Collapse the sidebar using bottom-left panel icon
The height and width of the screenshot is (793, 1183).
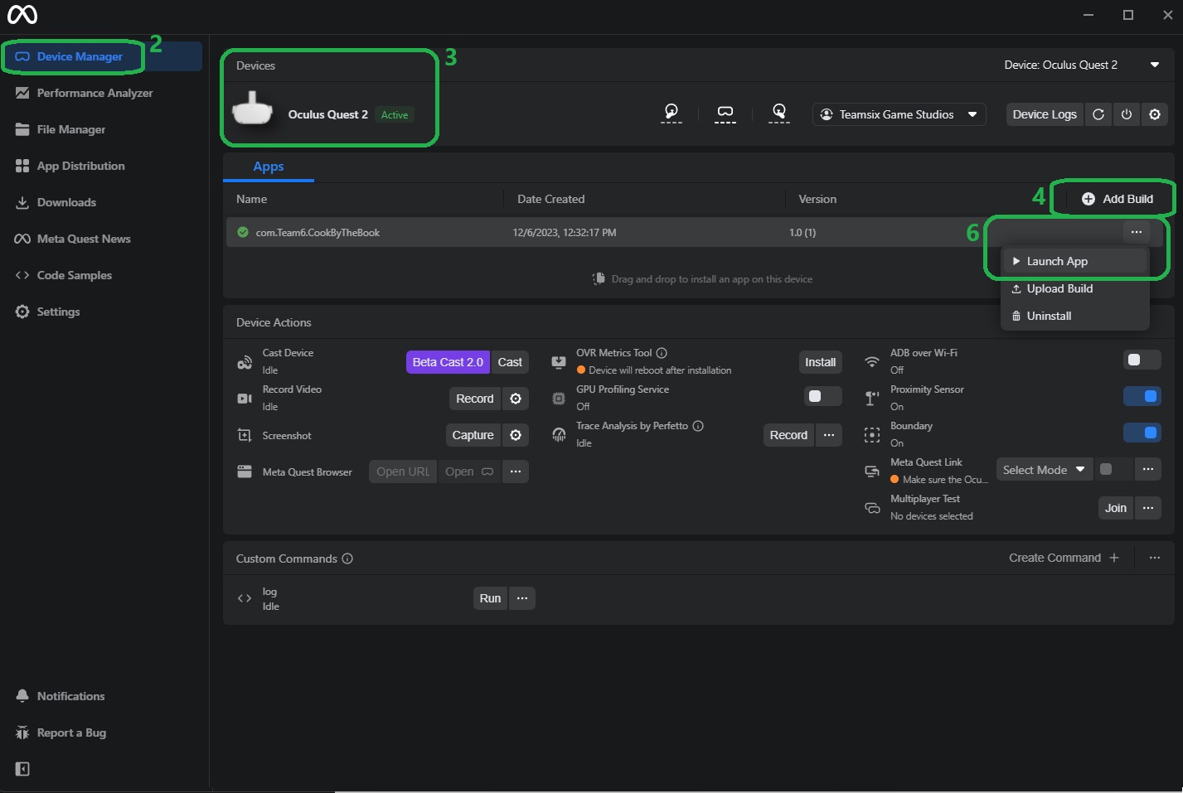pyautogui.click(x=22, y=769)
